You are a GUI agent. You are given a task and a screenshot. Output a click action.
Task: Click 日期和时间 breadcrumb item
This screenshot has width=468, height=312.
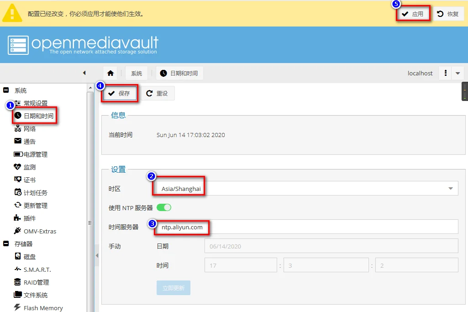(179, 73)
